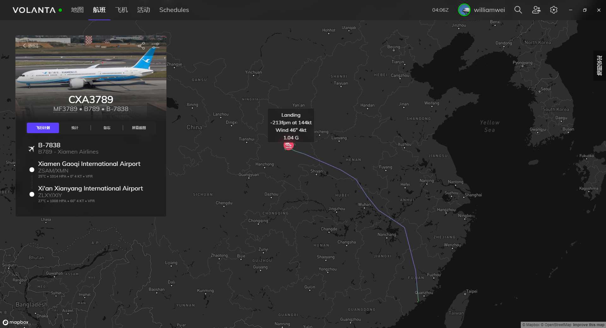Click Xi'an Xianyang International Airport name
Viewport: 606px width, 328px height.
pyautogui.click(x=91, y=188)
